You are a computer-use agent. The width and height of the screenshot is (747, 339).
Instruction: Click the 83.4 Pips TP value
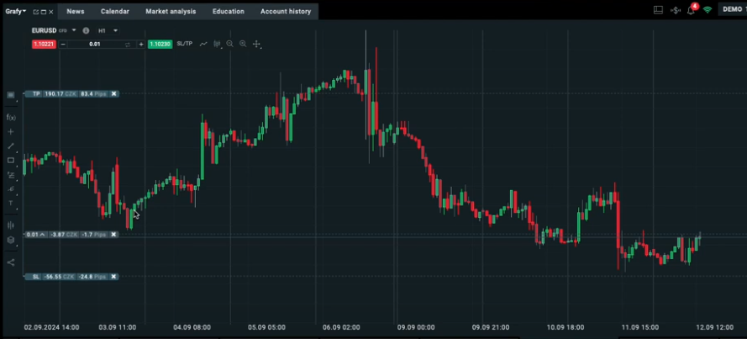[x=93, y=94]
